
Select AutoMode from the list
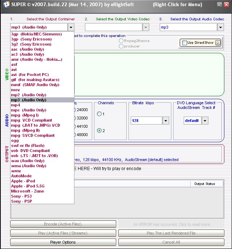(42, 176)
